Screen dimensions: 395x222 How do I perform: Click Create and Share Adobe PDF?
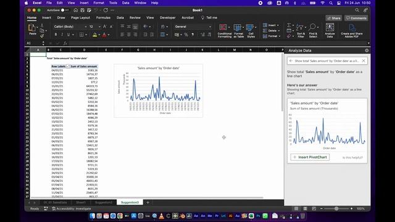tap(352, 31)
